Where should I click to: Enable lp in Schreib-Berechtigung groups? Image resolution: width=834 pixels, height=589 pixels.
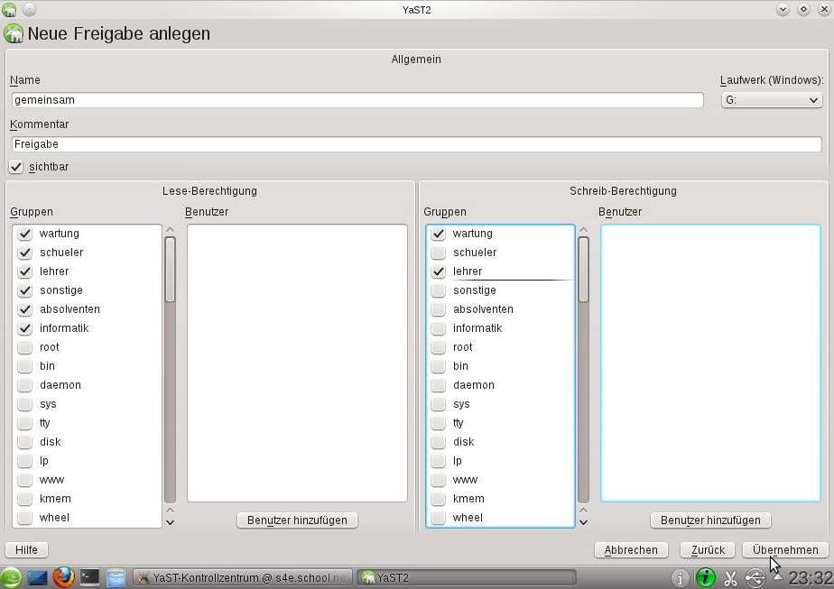pos(438,461)
